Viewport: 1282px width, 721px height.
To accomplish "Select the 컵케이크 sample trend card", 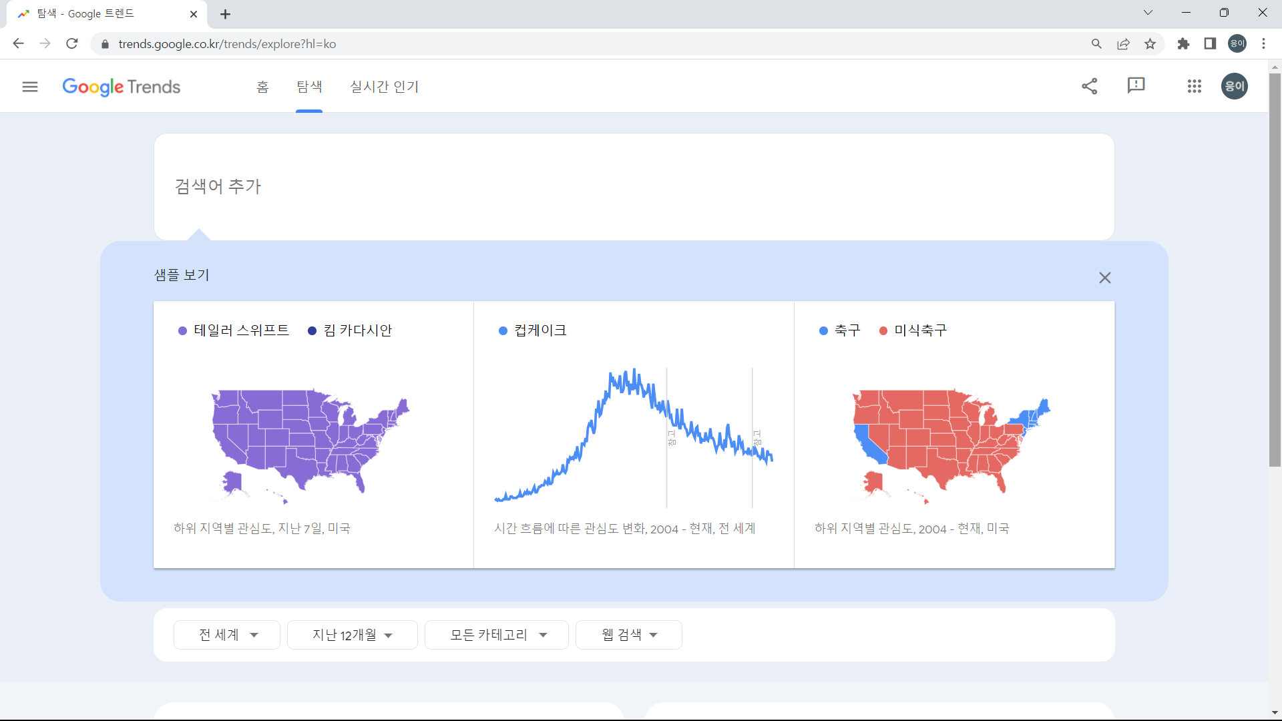I will tap(633, 434).
